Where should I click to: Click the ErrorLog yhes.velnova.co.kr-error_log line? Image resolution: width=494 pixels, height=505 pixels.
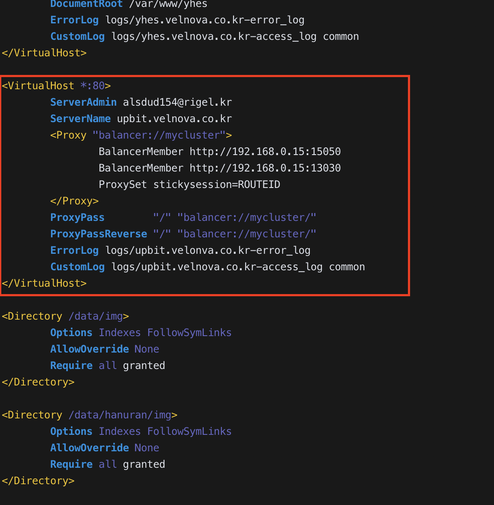coord(177,20)
